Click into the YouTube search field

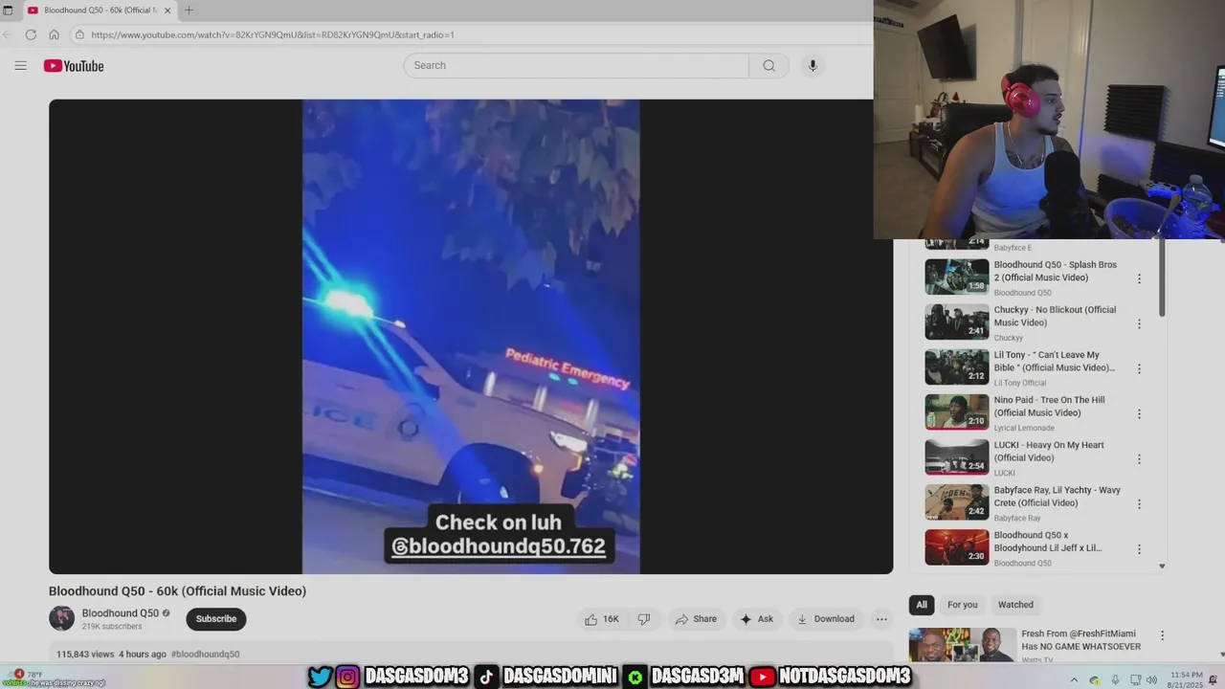click(x=576, y=65)
